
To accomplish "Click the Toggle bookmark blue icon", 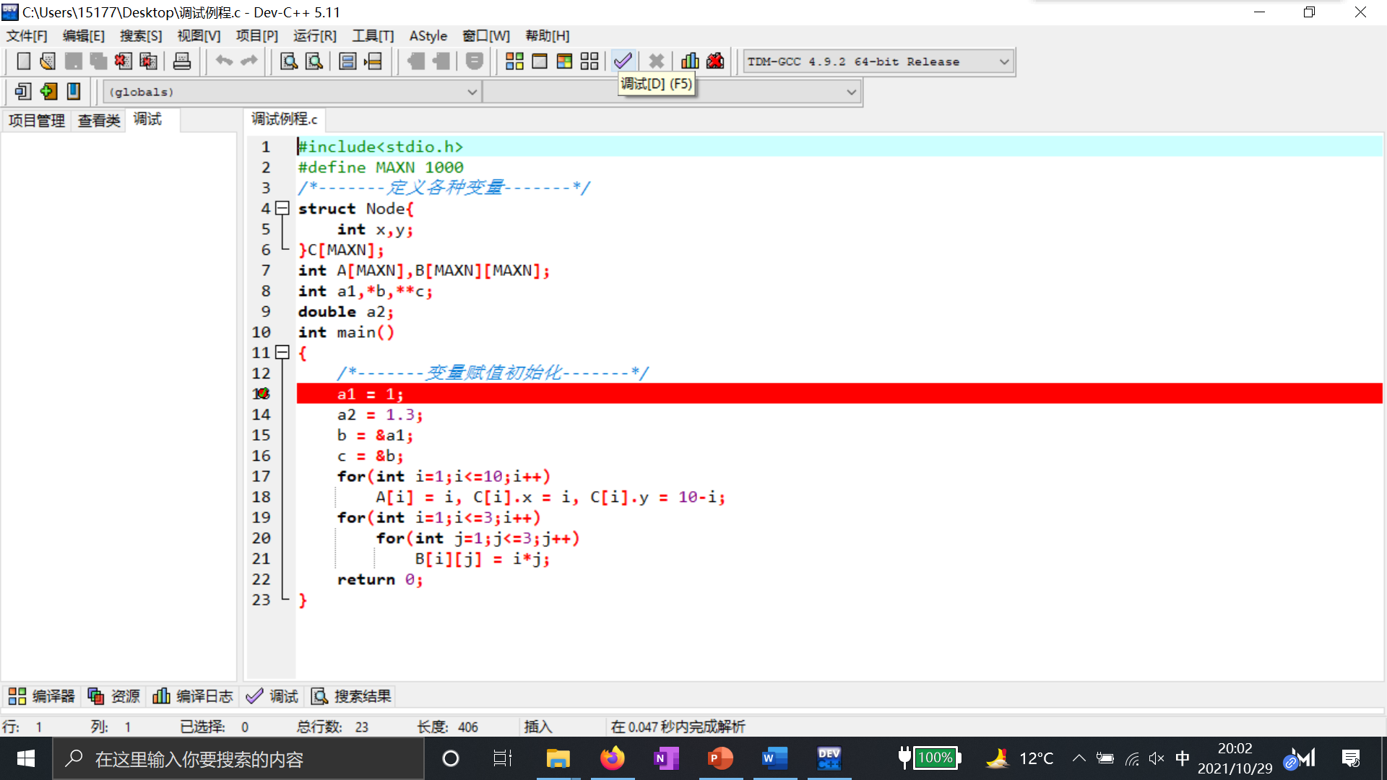I will [74, 92].
